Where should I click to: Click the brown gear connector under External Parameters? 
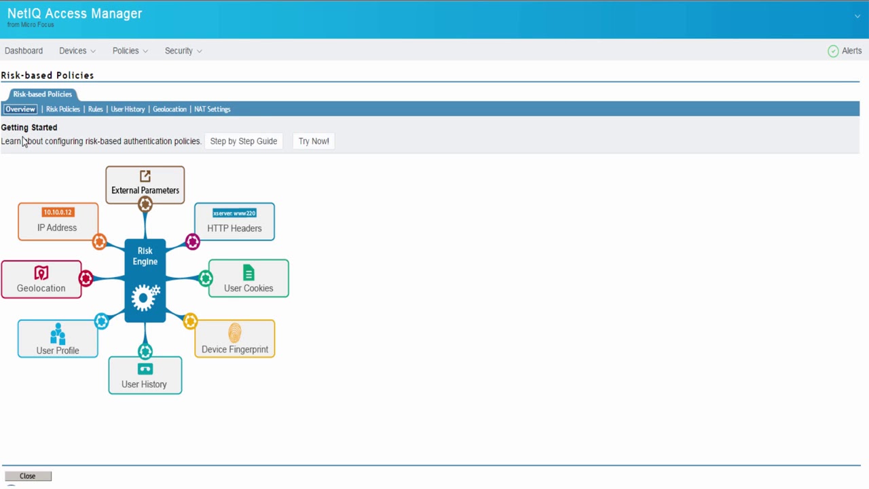tap(145, 204)
